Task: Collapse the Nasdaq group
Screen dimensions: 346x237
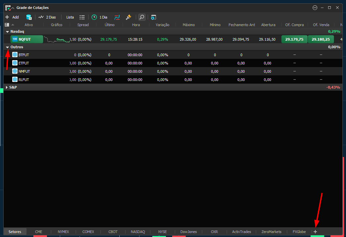Action: pos(7,32)
